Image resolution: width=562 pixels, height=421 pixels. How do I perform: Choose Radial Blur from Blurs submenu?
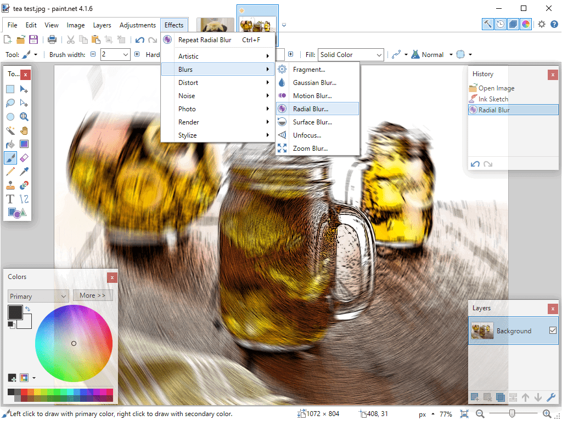tap(318, 109)
